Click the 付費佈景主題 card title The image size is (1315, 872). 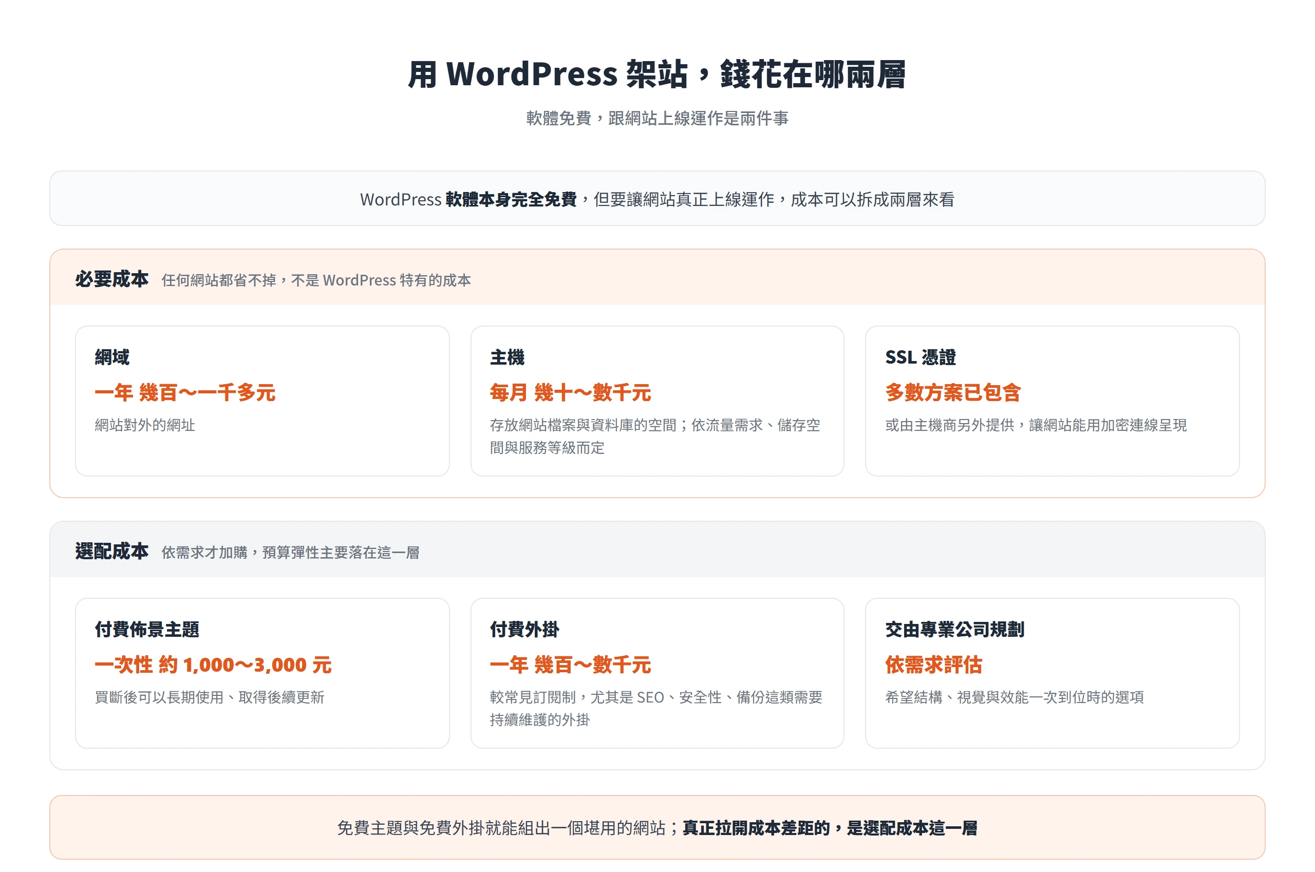(x=147, y=629)
